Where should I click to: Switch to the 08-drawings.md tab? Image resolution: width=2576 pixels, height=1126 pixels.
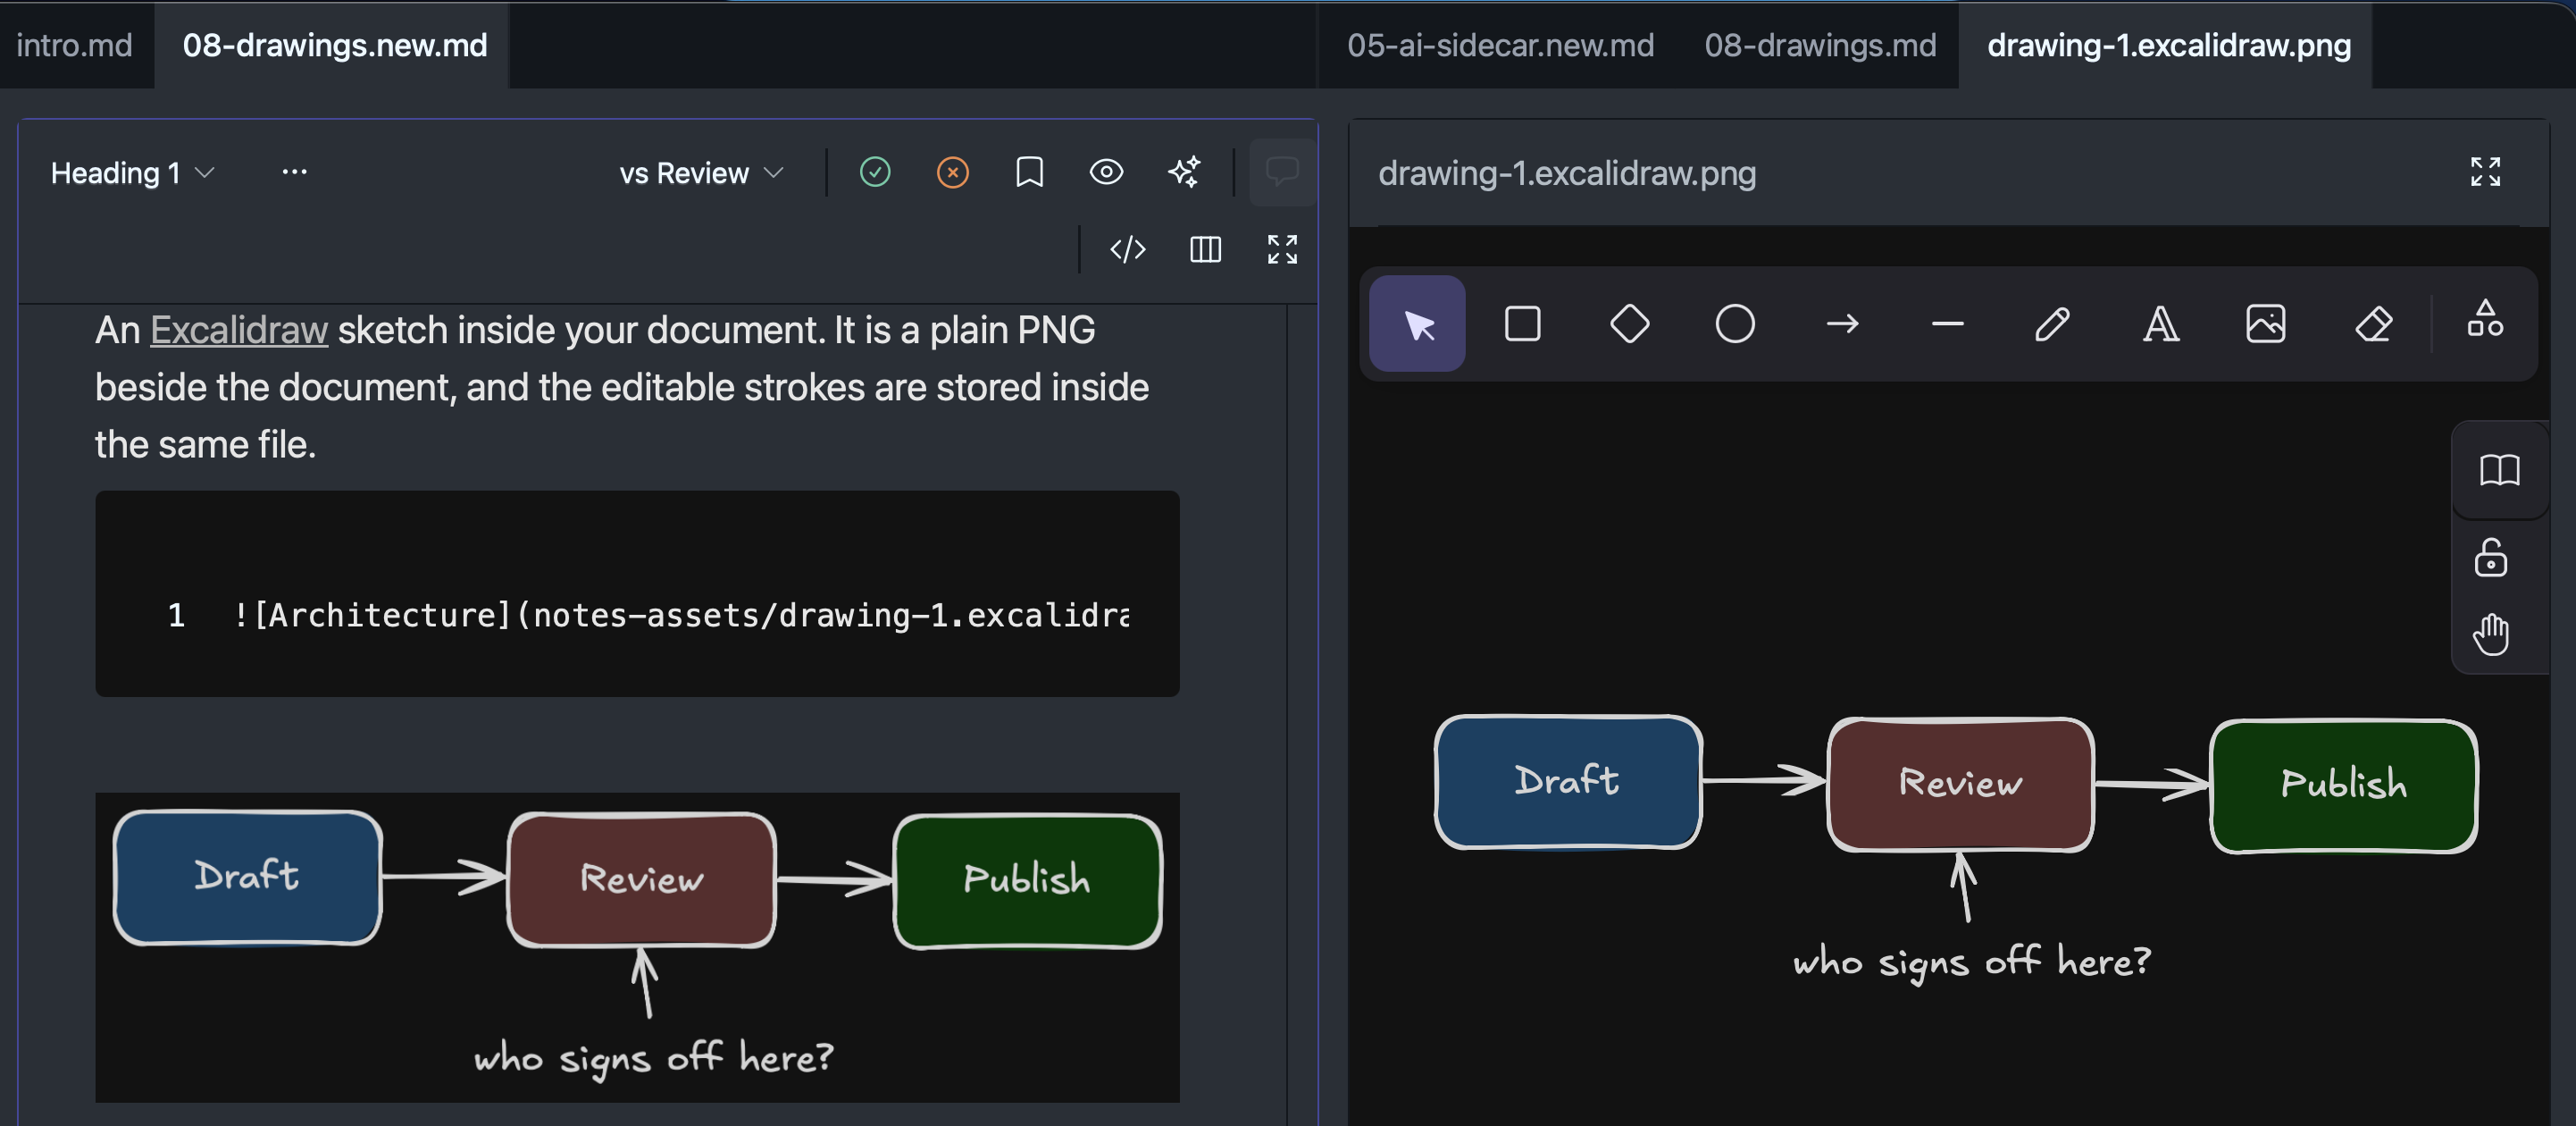click(x=1819, y=45)
